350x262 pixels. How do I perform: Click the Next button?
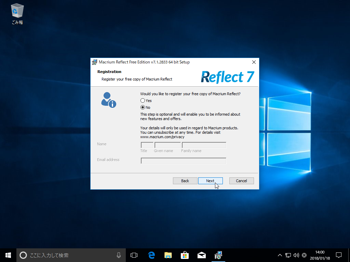click(210, 181)
